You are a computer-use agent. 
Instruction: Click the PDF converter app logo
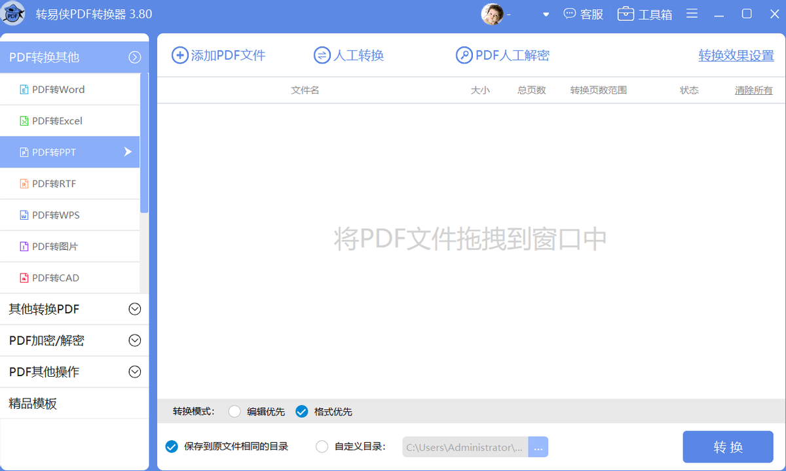click(x=14, y=14)
